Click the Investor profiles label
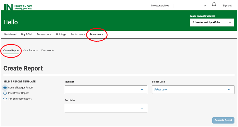Image resolution: width=238 pixels, height=127 pixels. click(x=160, y=6)
